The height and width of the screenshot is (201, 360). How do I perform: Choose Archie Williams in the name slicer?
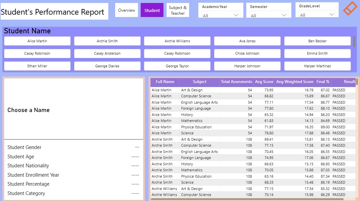(x=177, y=41)
